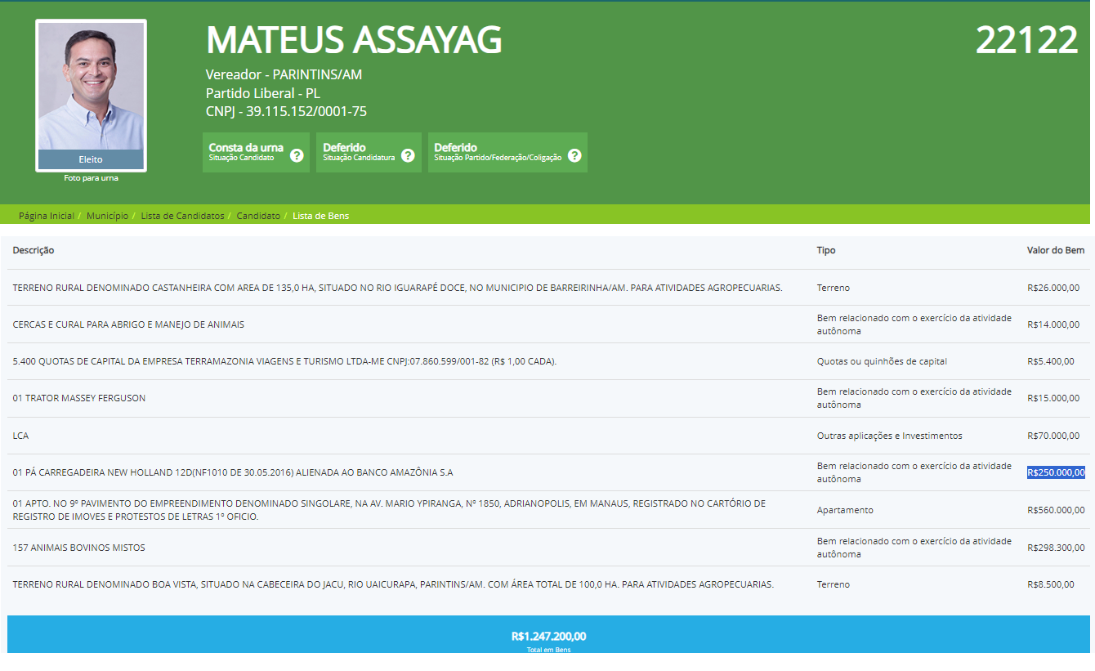
Task: Click the LCA description cell
Action: 20,436
